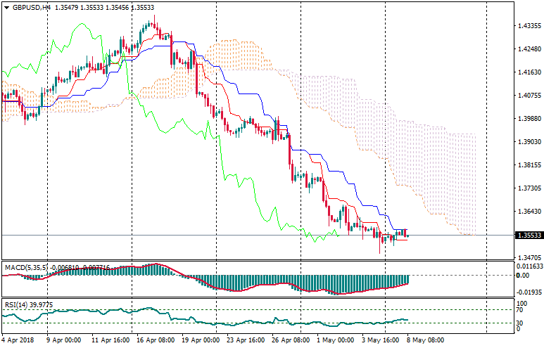The width and height of the screenshot is (544, 348).
Task: Click the triangle icon beside GBPUSD,H4 title
Action: pos(7,7)
